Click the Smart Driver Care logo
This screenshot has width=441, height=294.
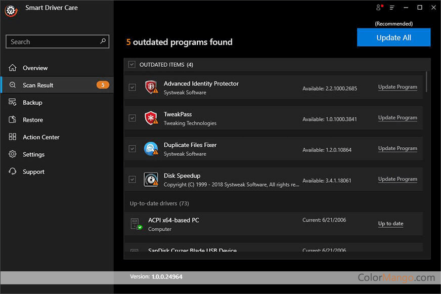[x=11, y=10]
